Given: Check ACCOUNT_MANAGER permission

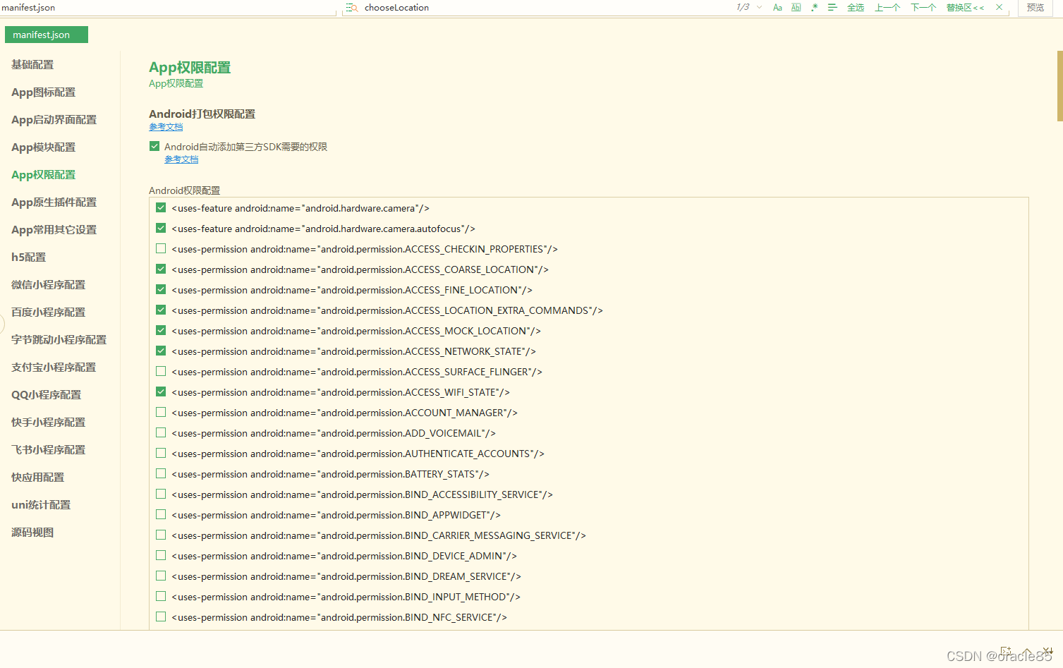Looking at the screenshot, I should [161, 412].
